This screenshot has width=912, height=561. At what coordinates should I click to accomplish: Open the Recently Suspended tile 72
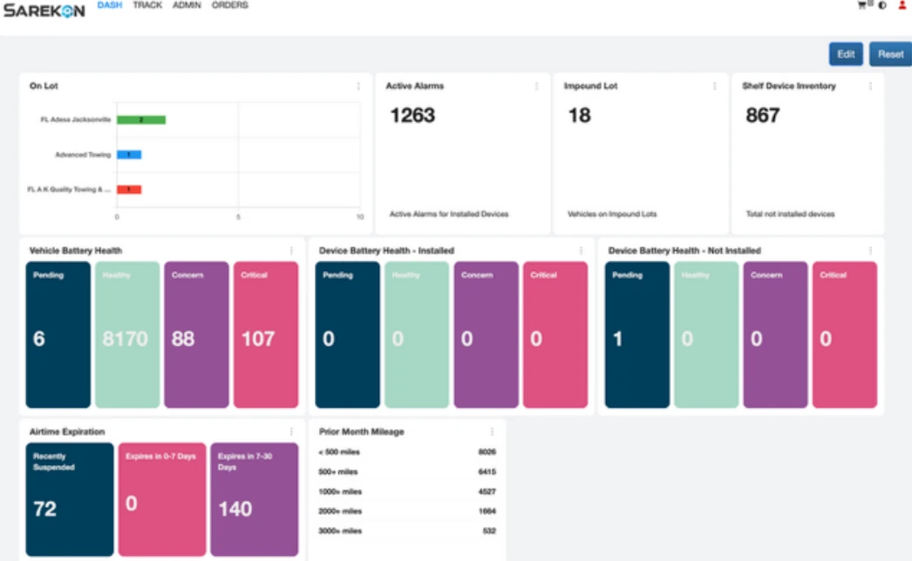tap(70, 500)
